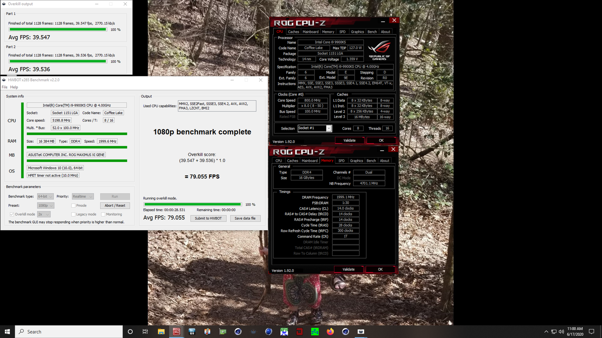Click Validate in Timings CPU-Z window

pos(348,269)
